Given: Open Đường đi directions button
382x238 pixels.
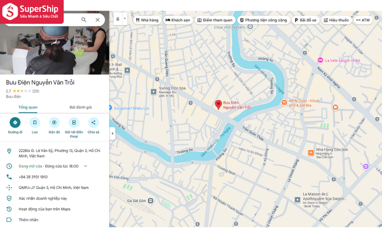Looking at the screenshot, I should click(x=15, y=122).
